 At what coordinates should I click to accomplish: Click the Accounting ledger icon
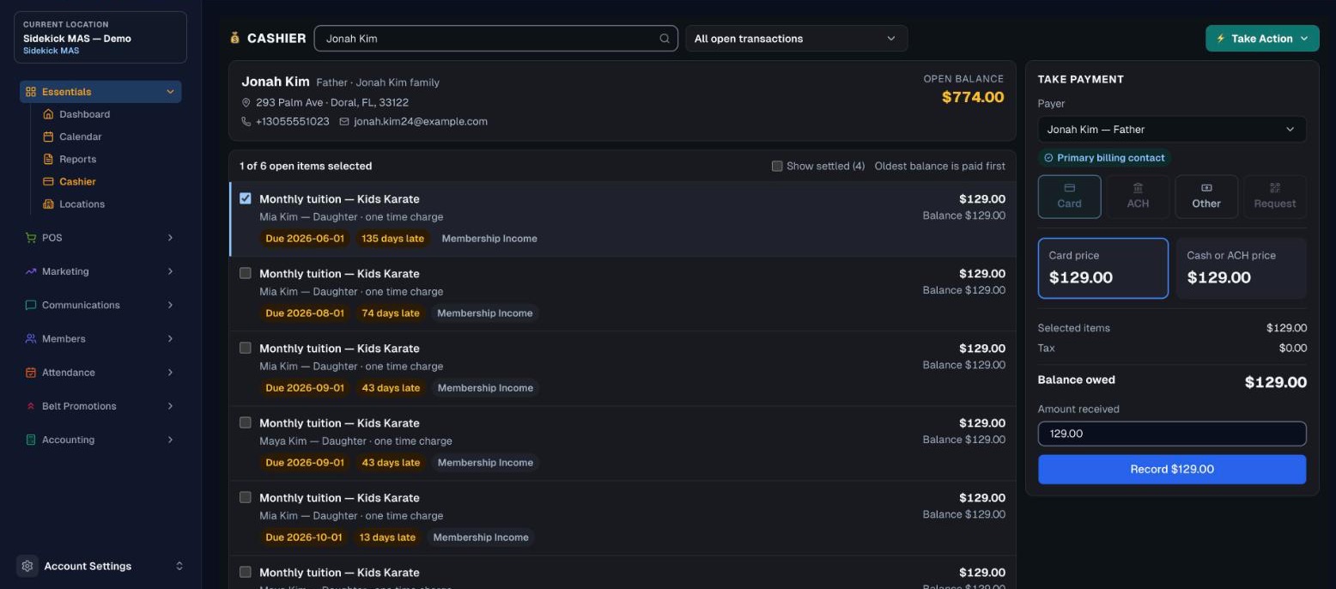pos(31,440)
